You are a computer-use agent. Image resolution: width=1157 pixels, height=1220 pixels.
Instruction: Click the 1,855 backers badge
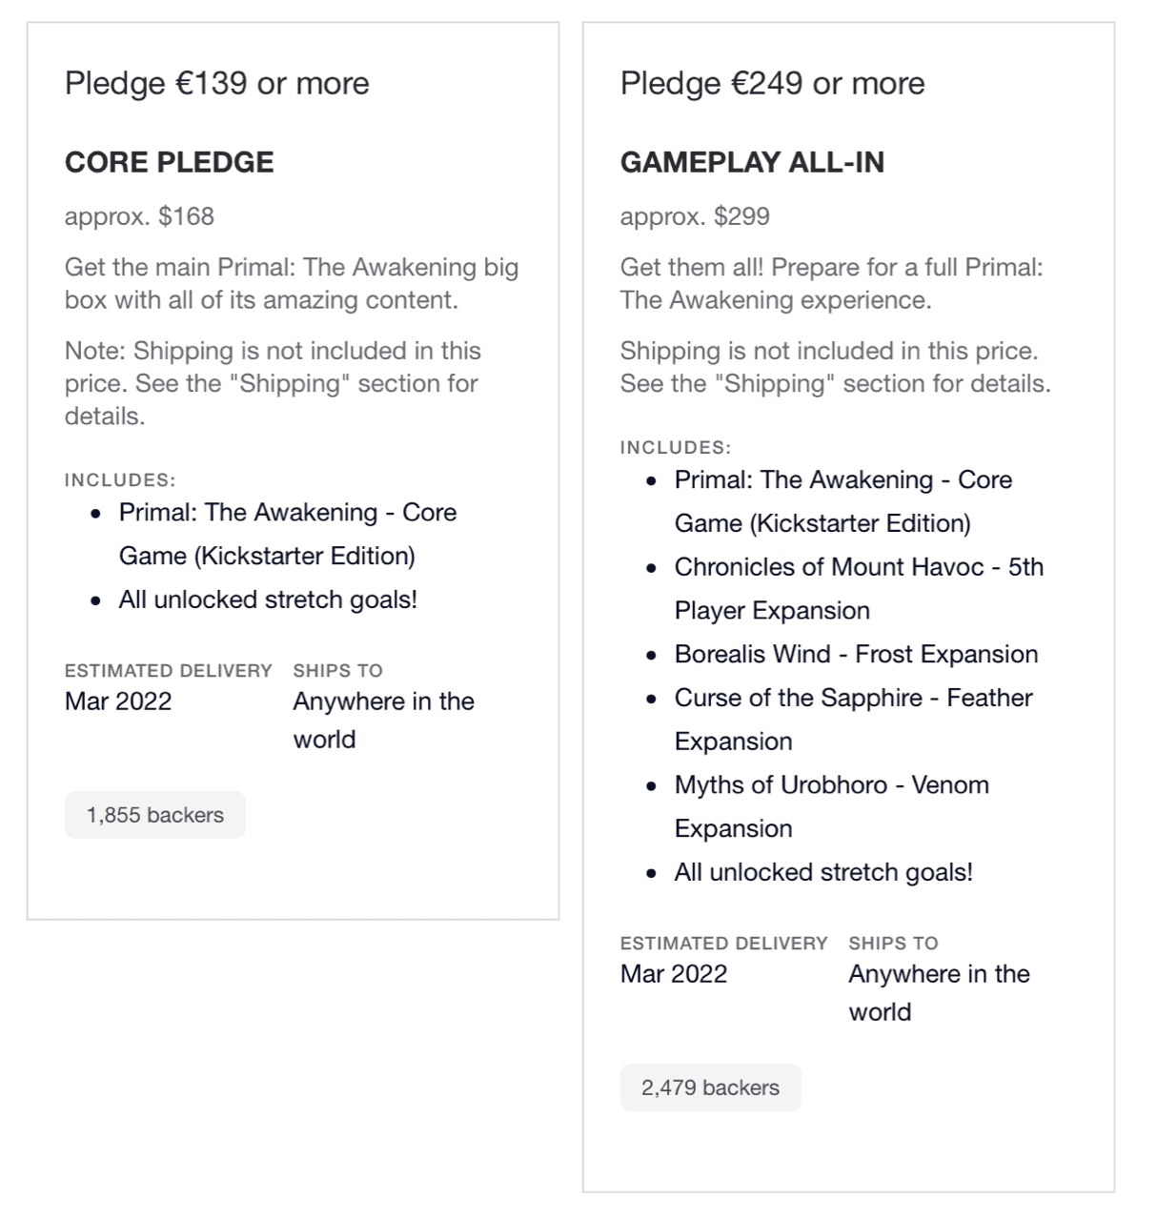(x=155, y=815)
